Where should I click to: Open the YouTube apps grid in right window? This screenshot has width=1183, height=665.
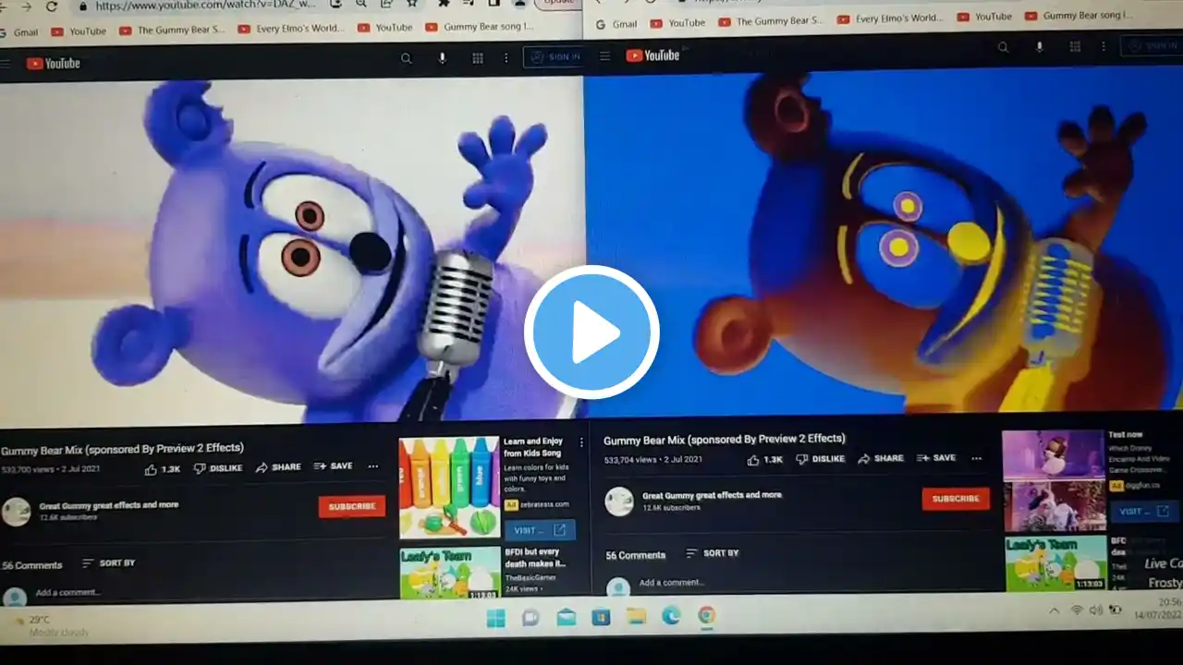tap(1075, 46)
